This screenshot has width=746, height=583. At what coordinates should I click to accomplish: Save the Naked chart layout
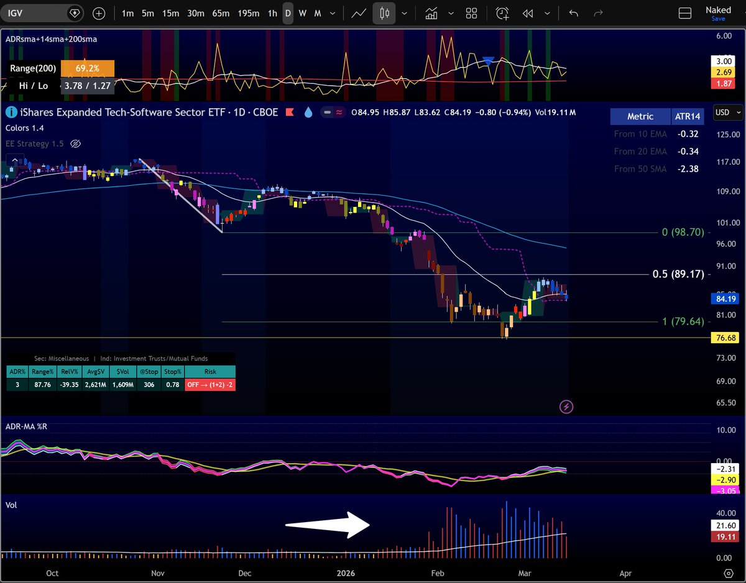point(718,19)
